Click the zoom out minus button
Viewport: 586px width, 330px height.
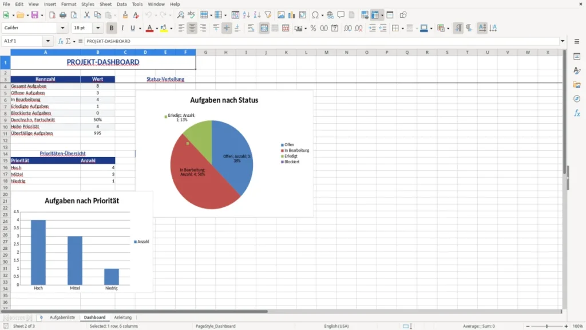pos(528,326)
